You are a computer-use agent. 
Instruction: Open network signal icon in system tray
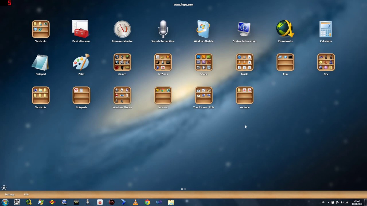click(347, 203)
